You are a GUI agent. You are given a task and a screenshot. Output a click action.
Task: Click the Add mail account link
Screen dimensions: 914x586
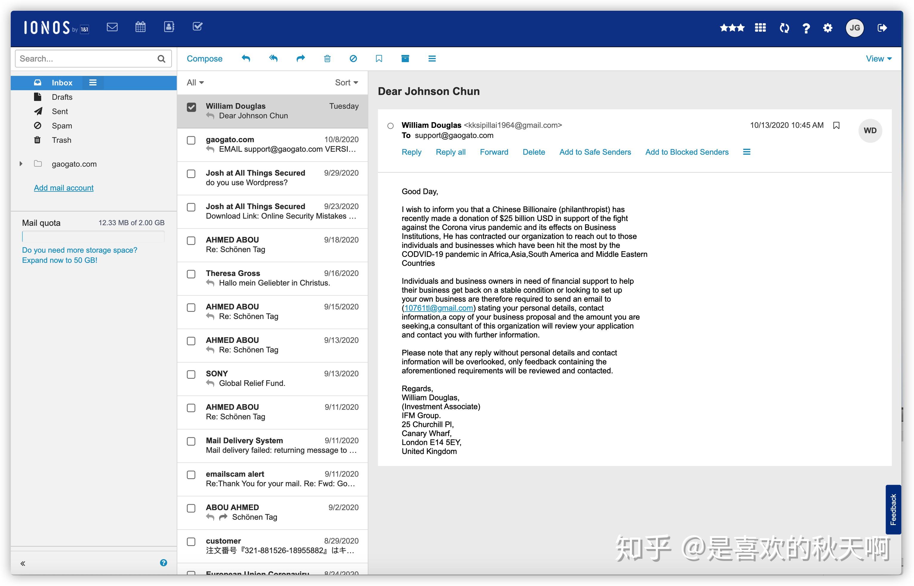pos(64,188)
